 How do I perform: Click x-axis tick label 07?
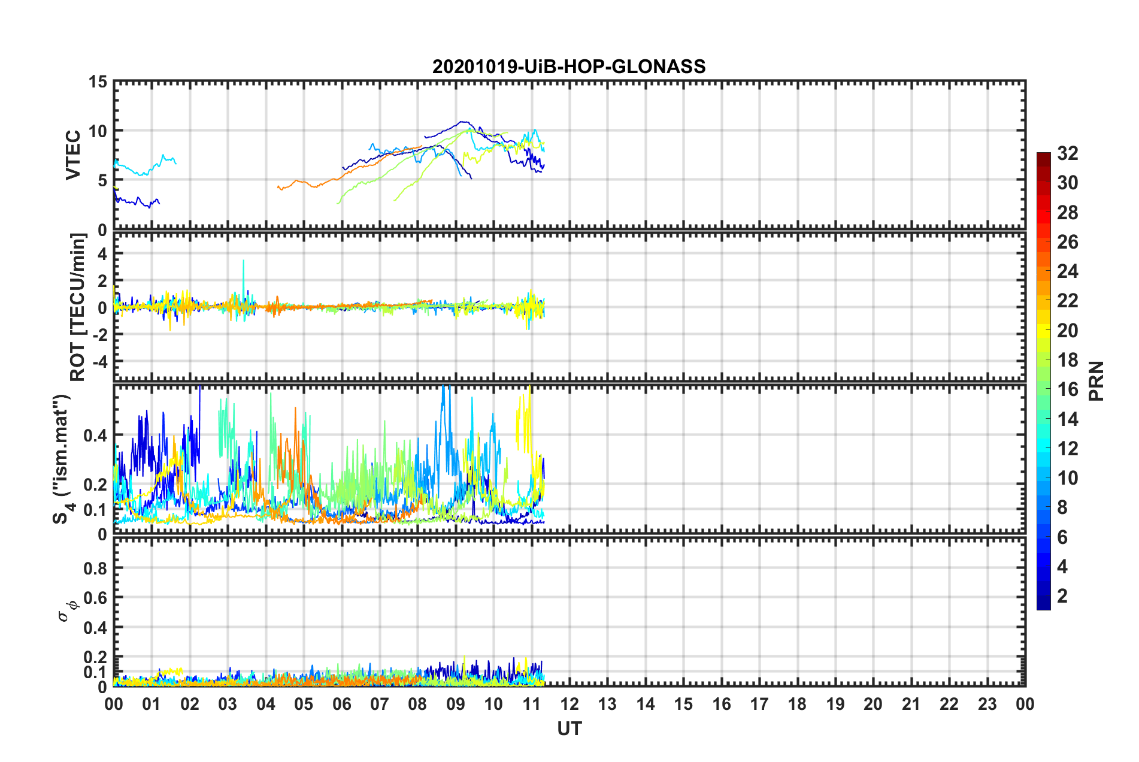tap(380, 704)
